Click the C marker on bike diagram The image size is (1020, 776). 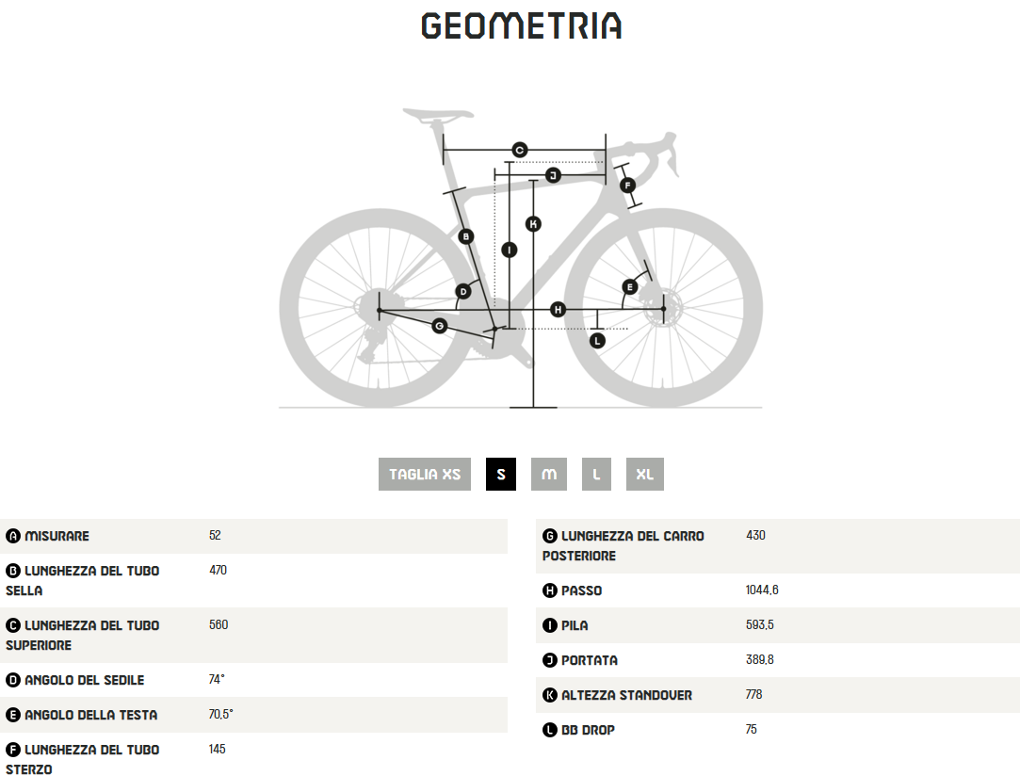click(x=519, y=150)
